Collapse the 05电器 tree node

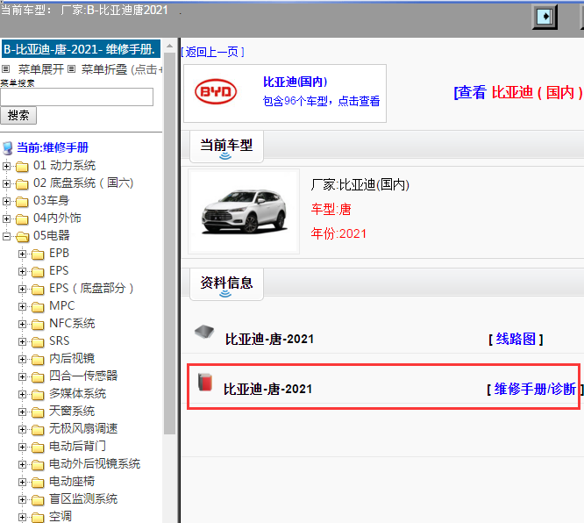click(6, 236)
